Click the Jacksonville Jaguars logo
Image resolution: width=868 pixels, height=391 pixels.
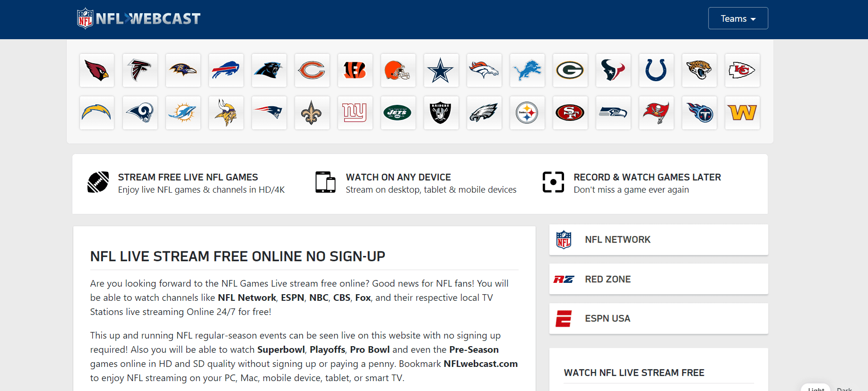(x=699, y=70)
